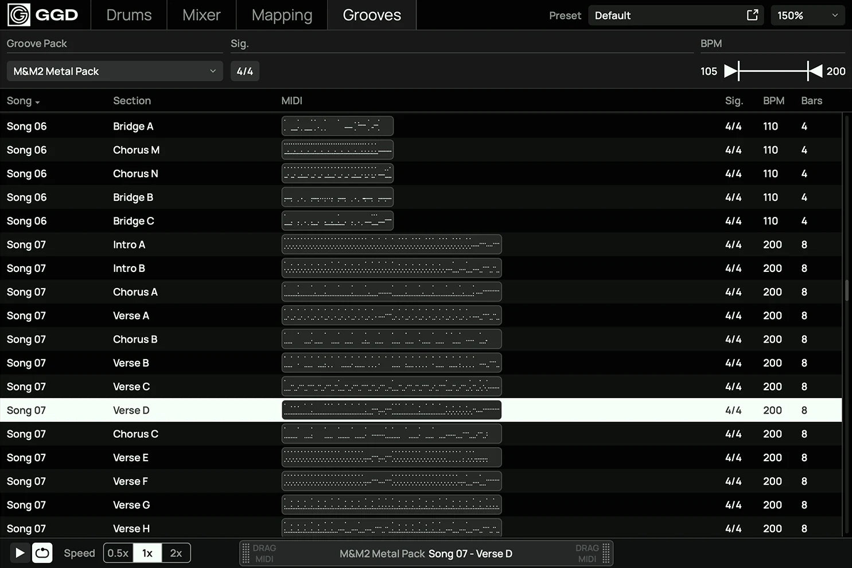Select the 1x speed option

tap(147, 553)
